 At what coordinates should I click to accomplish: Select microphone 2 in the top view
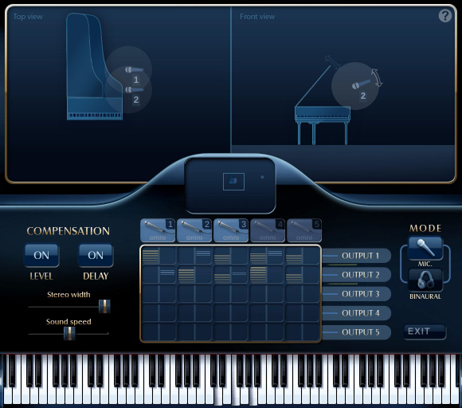(x=134, y=89)
